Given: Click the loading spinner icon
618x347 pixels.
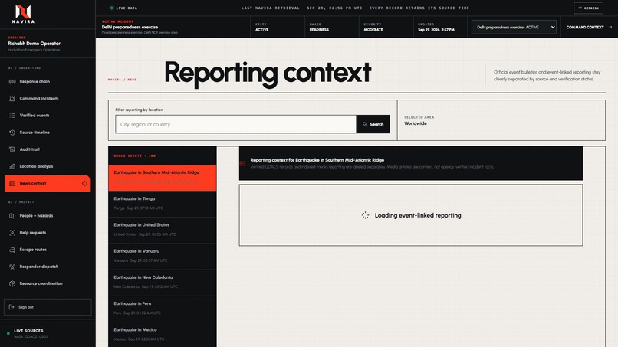Looking at the screenshot, I should coord(366,215).
